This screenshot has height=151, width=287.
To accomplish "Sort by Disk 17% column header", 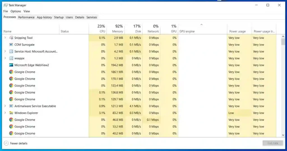I will [x=133, y=29].
